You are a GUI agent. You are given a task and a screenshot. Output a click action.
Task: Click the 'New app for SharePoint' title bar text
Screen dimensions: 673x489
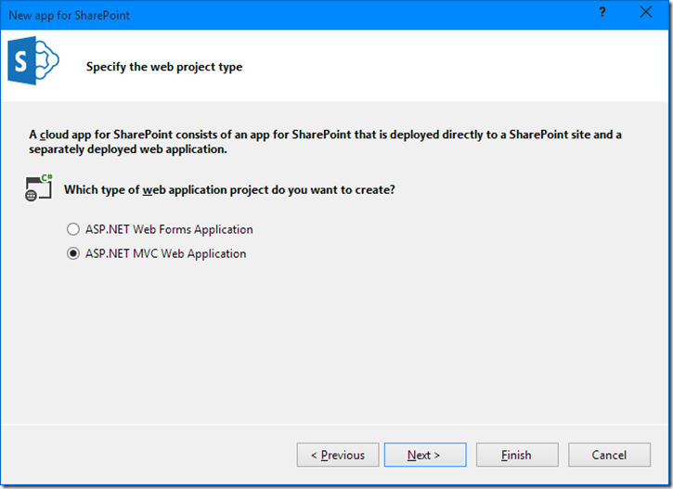point(68,13)
